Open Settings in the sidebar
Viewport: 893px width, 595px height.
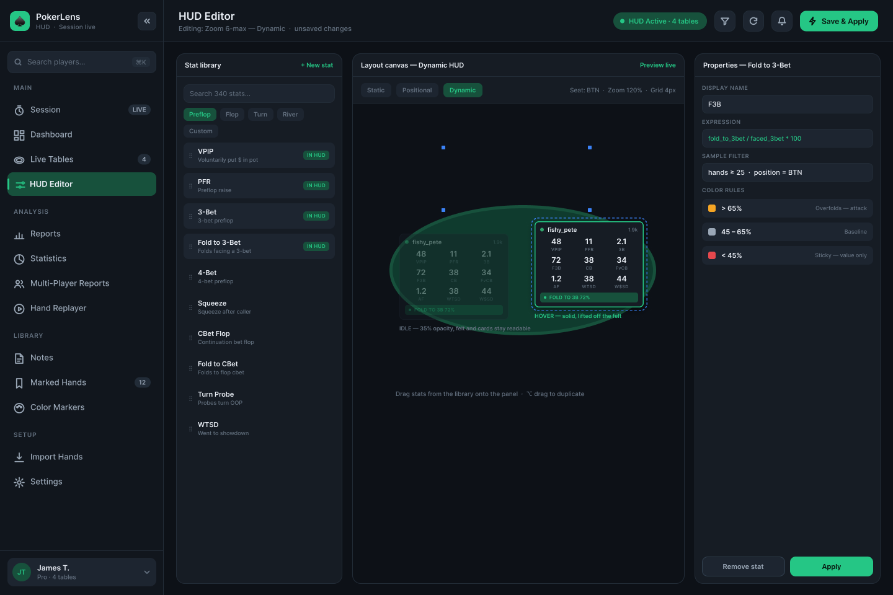(82, 482)
